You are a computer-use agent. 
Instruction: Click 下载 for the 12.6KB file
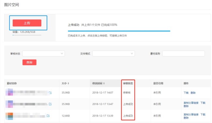[x=203, y=114]
